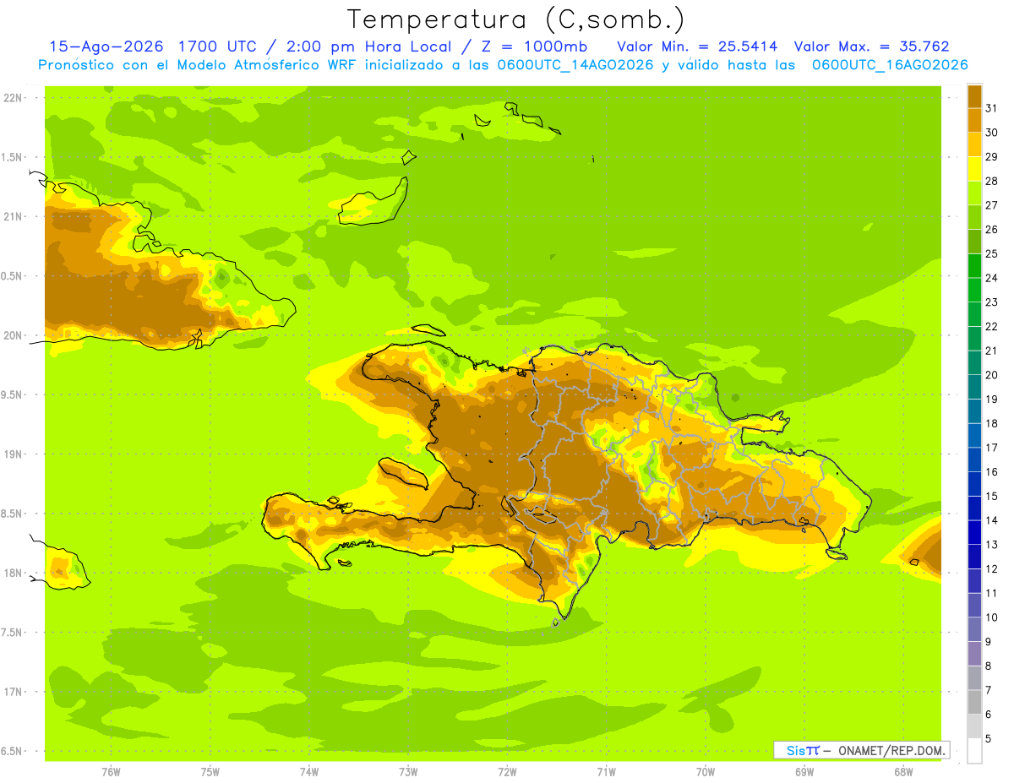
Task: Click the "1.5N" latitude label
Action: (12, 157)
